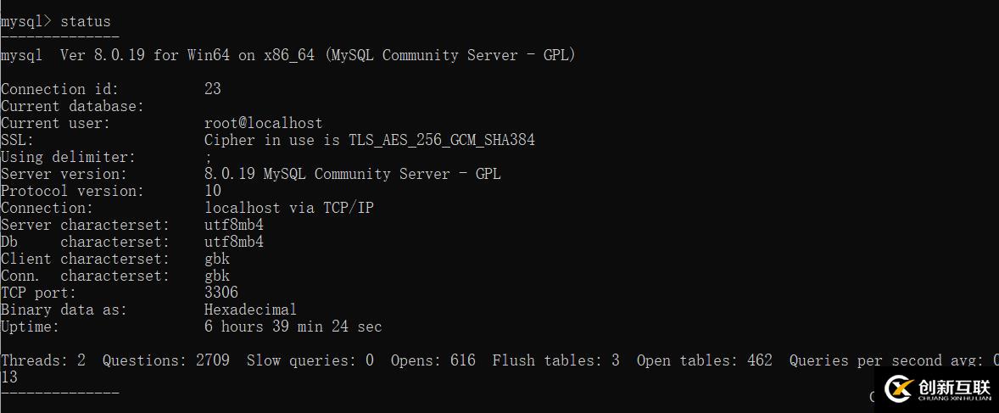
Task: Click the "status" command at the mysql prompt
Action: pos(85,21)
